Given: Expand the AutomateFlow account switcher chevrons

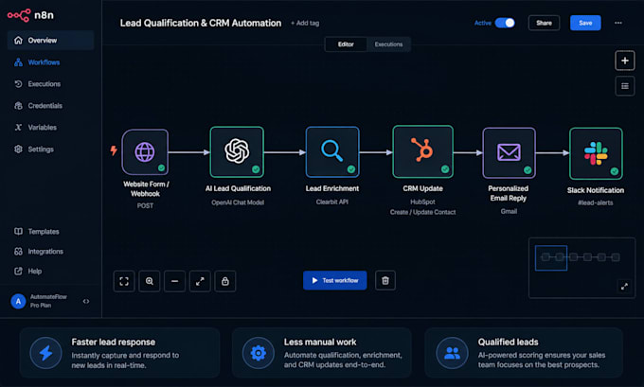Looking at the screenshot, I should click(86, 301).
